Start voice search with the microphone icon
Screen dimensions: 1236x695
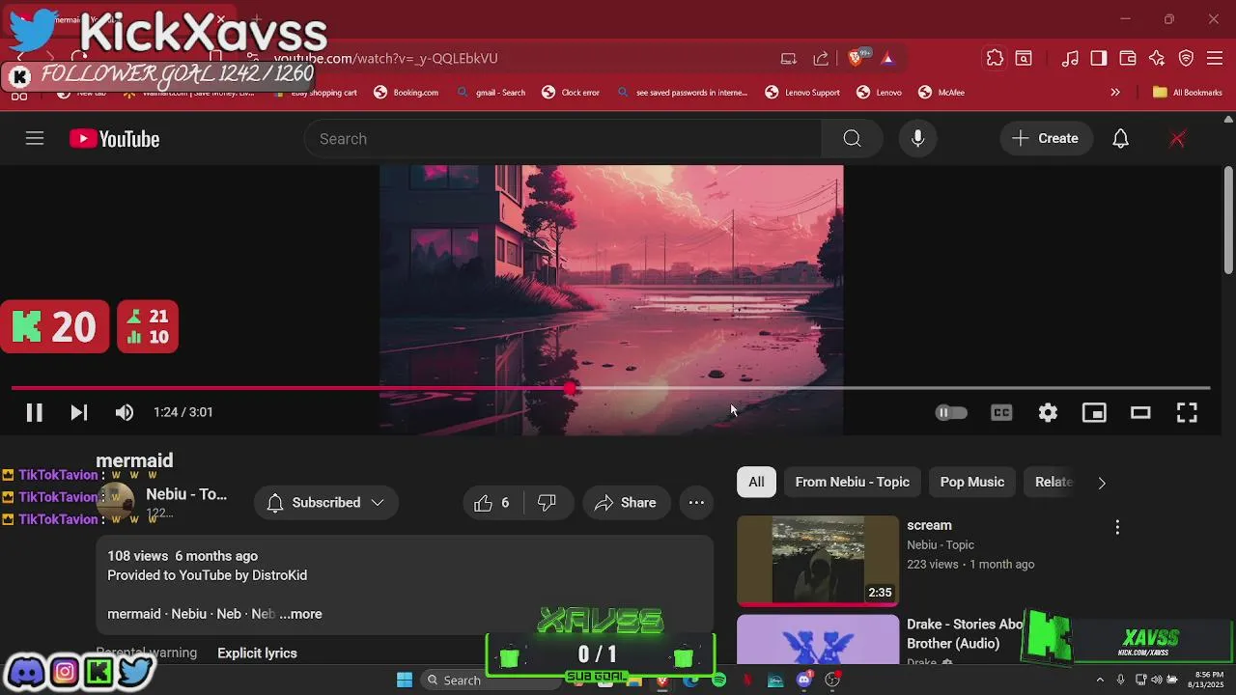pyautogui.click(x=917, y=139)
